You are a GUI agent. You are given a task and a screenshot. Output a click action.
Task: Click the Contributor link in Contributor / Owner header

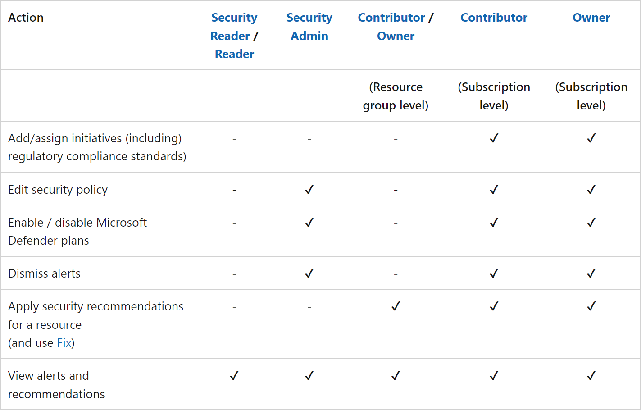[x=391, y=18]
